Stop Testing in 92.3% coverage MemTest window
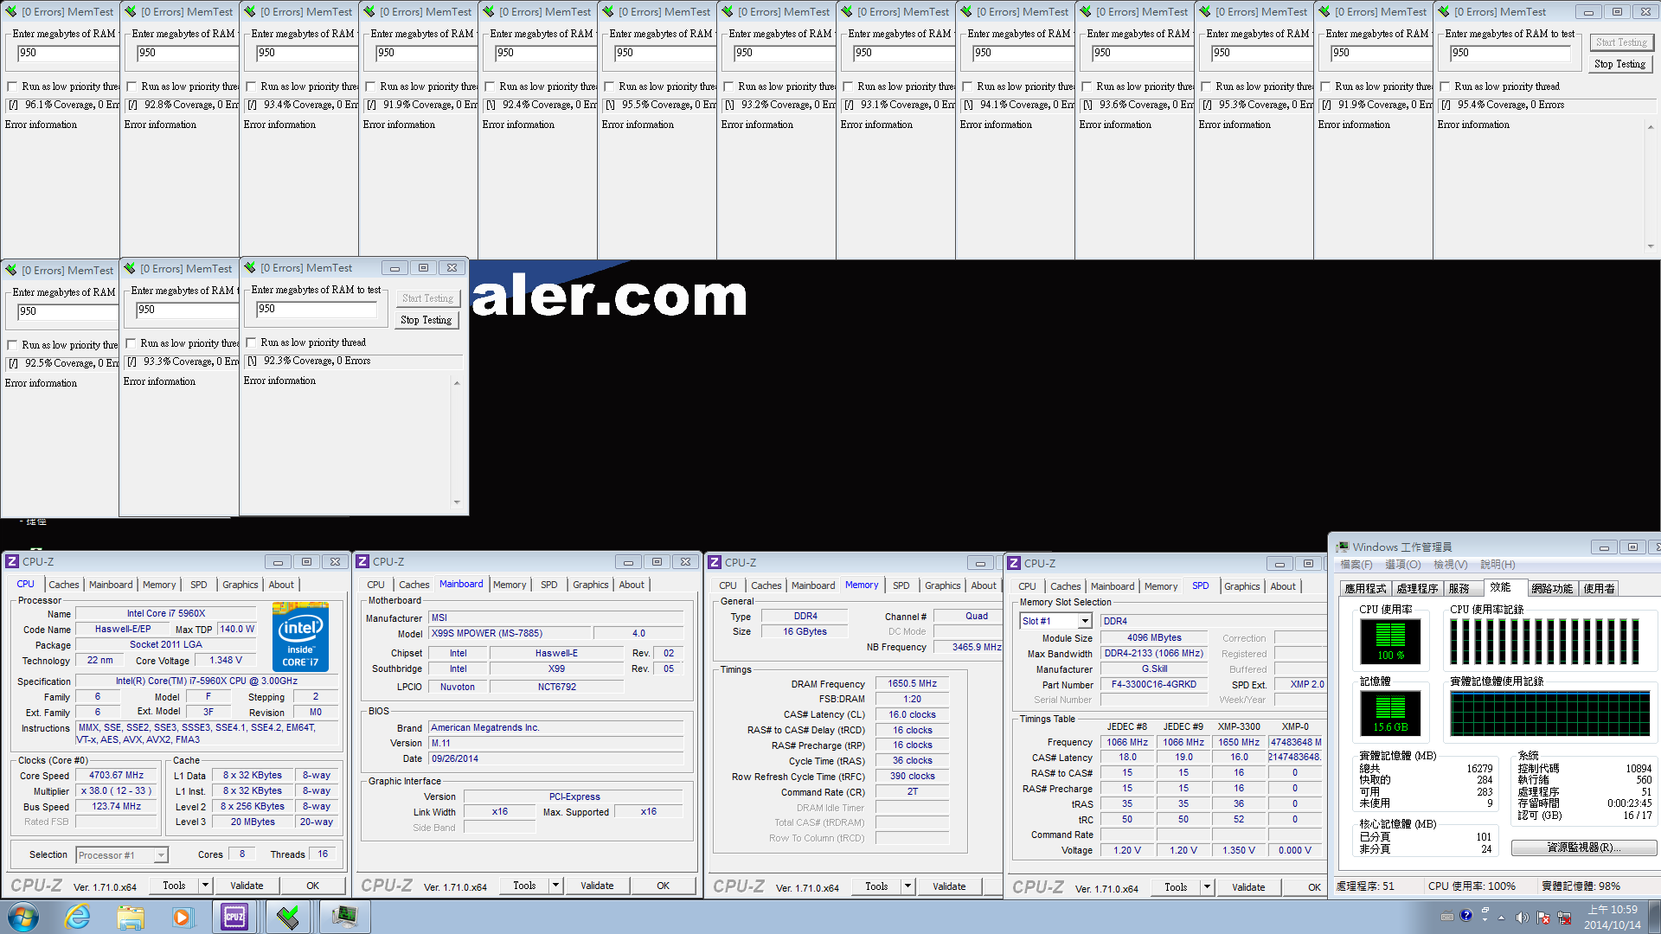 click(426, 320)
